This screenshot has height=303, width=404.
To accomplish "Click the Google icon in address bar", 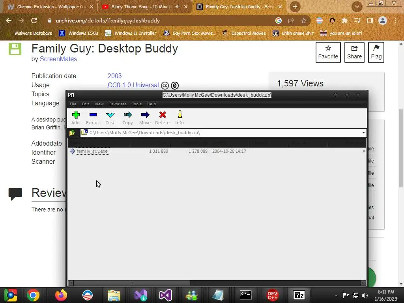I will pyautogui.click(x=278, y=21).
